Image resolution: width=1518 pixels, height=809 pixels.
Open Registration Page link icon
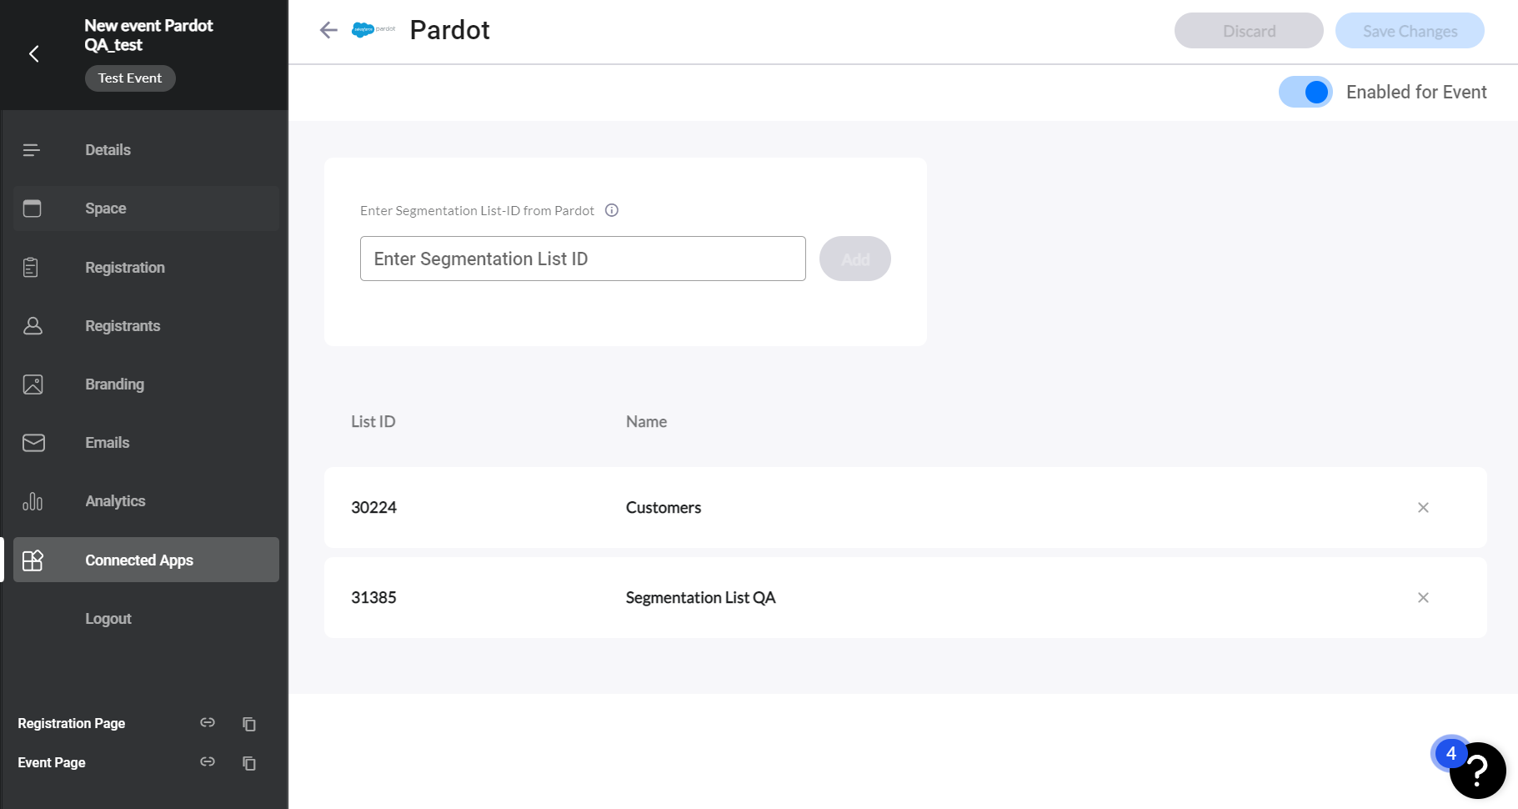click(208, 723)
